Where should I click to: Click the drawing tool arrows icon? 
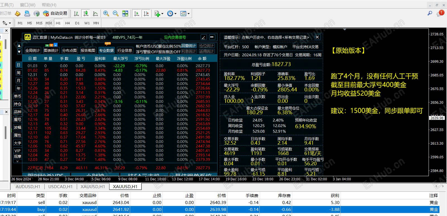point(5,23)
